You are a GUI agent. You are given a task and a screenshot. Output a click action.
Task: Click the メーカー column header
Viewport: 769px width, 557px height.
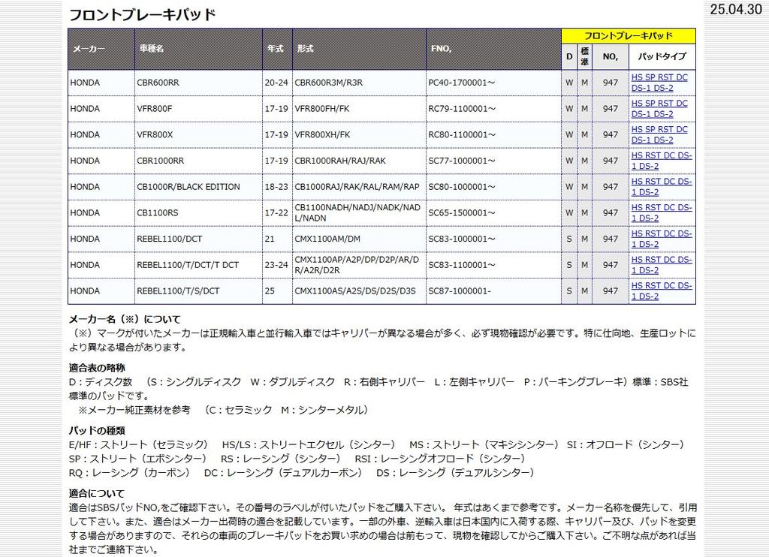[x=89, y=49]
